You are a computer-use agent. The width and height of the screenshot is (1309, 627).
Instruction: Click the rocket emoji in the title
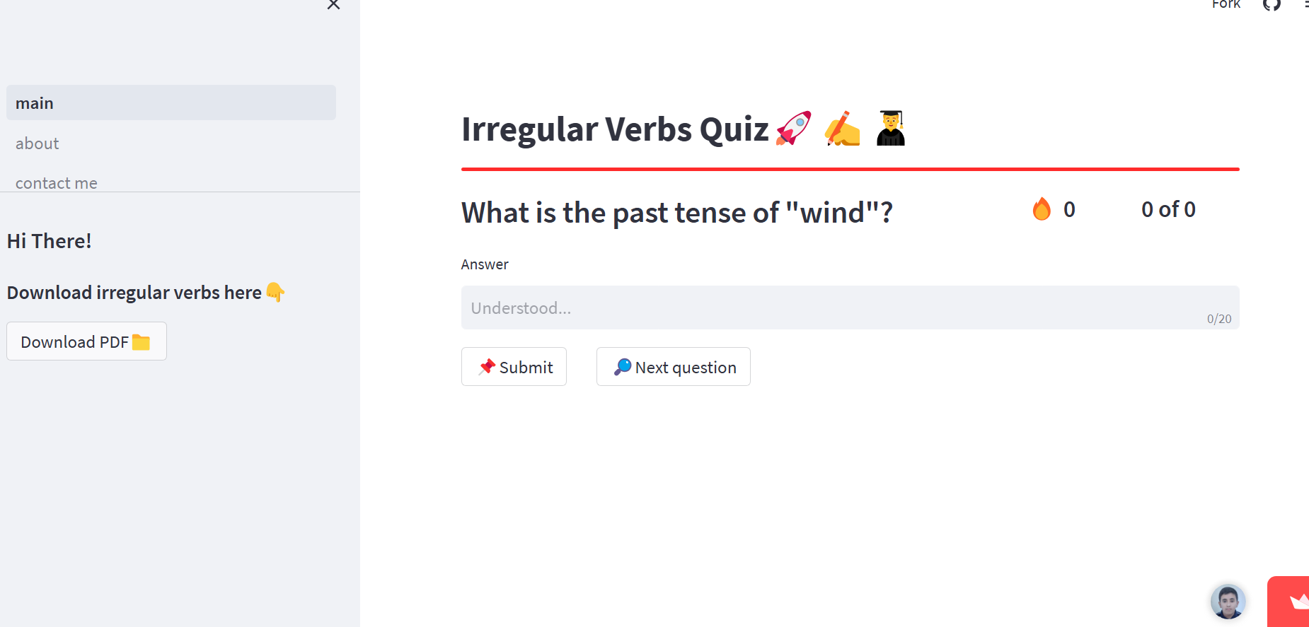[794, 129]
